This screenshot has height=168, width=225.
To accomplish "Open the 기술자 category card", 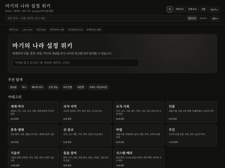I will click(x=33, y=158).
